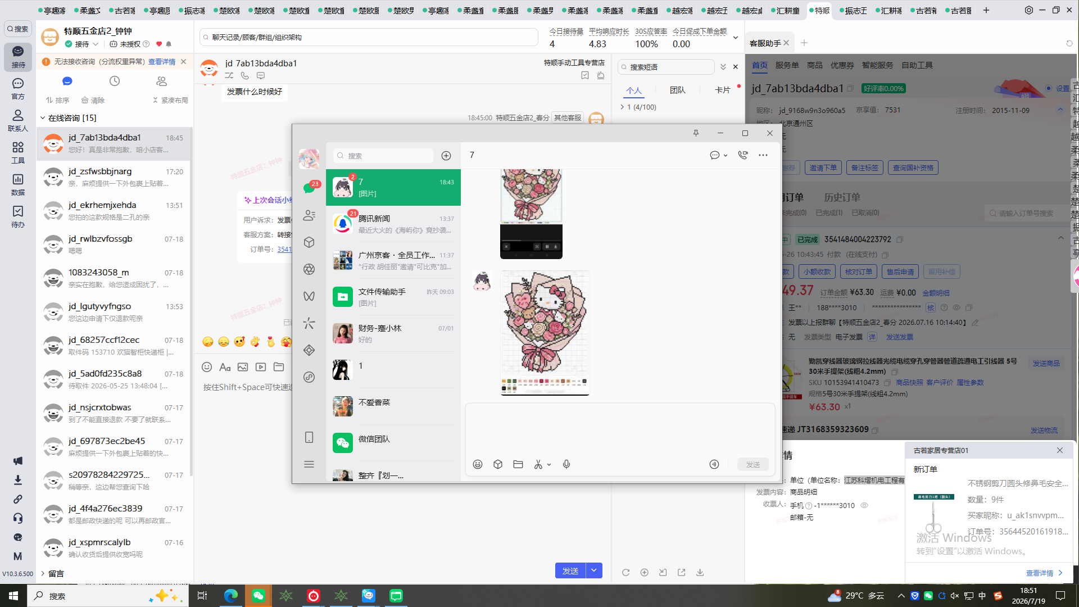
Task: Click JD send video icon
Action: [261, 367]
